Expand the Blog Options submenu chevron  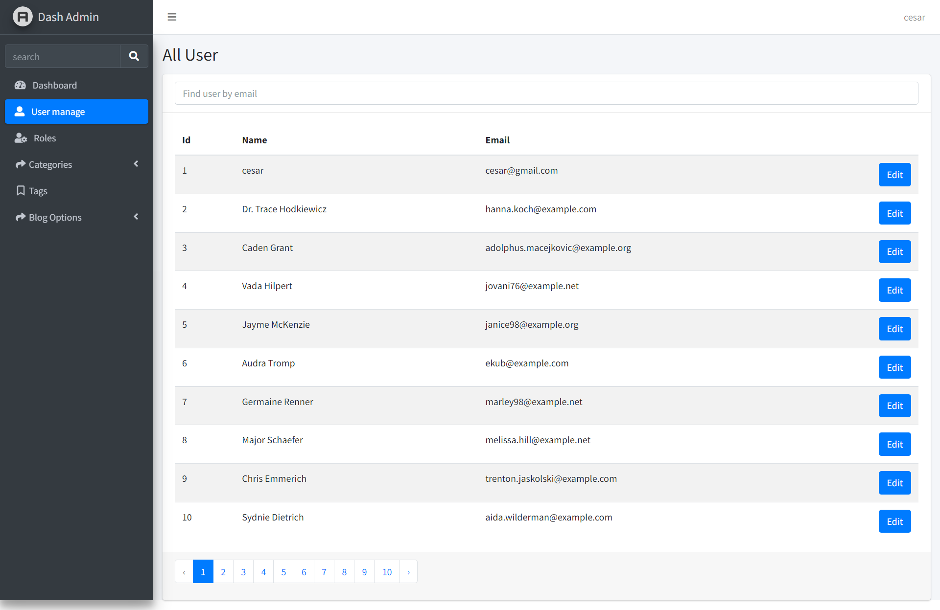point(136,217)
